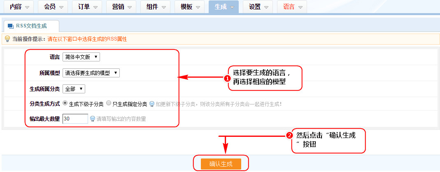This screenshot has width=440, height=172.
Task: Click the 输出最大数量 input field
Action: tap(75, 119)
